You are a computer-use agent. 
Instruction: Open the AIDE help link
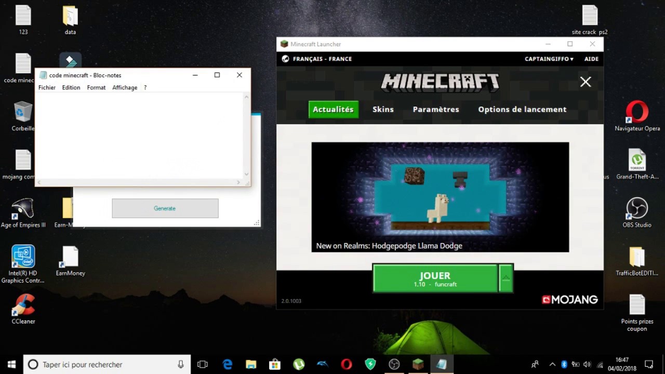coord(591,59)
